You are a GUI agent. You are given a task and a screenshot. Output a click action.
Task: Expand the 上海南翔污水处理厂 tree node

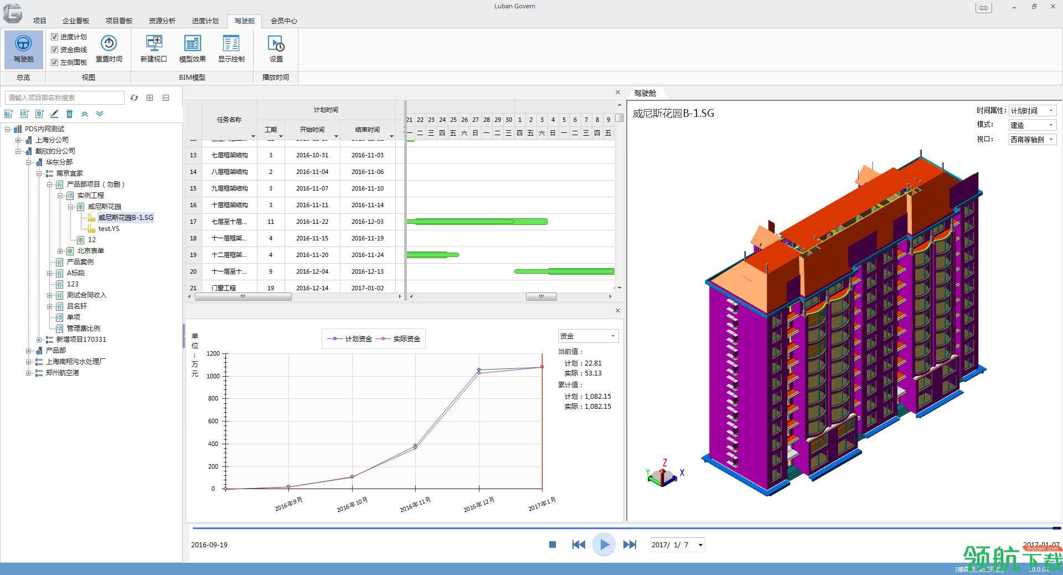[28, 361]
